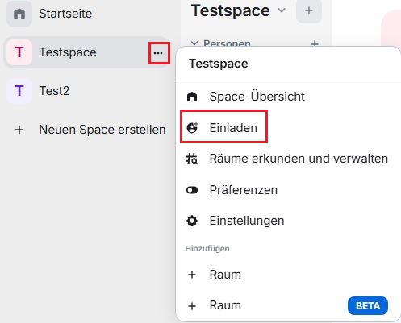
Task: Click the Startseite home icon
Action: (19, 14)
